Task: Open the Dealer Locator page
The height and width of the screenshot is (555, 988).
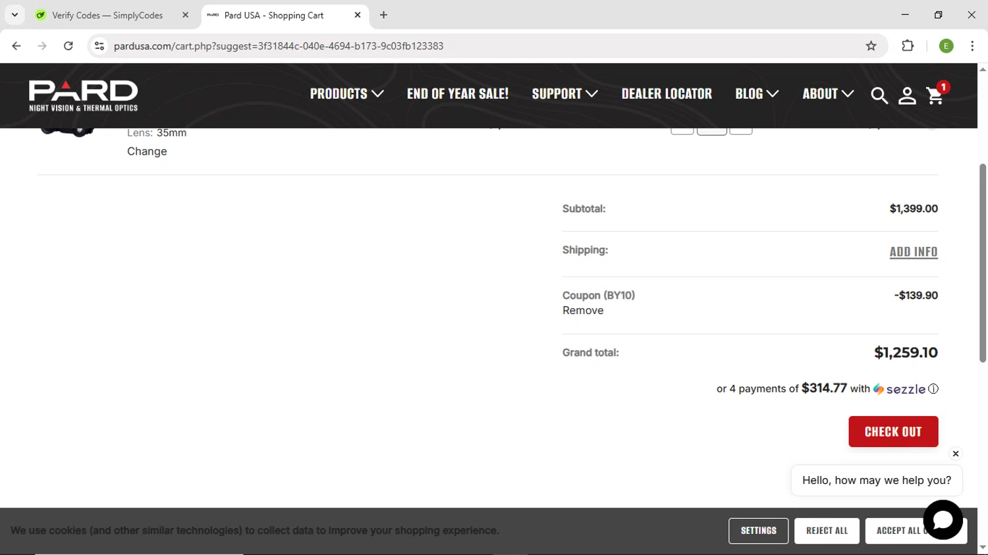Action: tap(667, 93)
